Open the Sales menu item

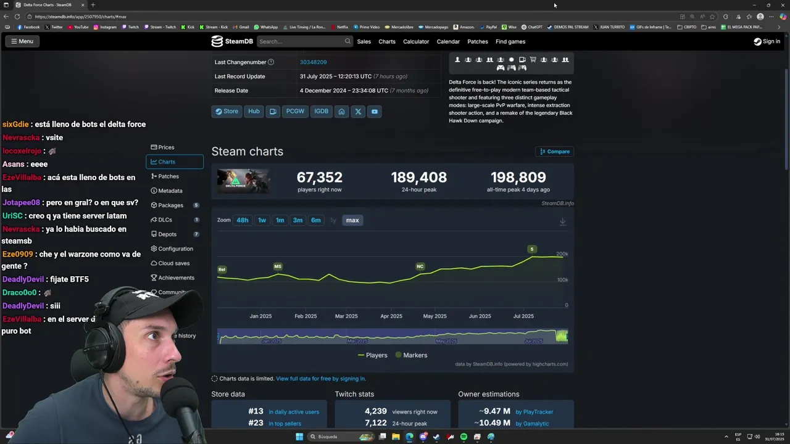(364, 41)
